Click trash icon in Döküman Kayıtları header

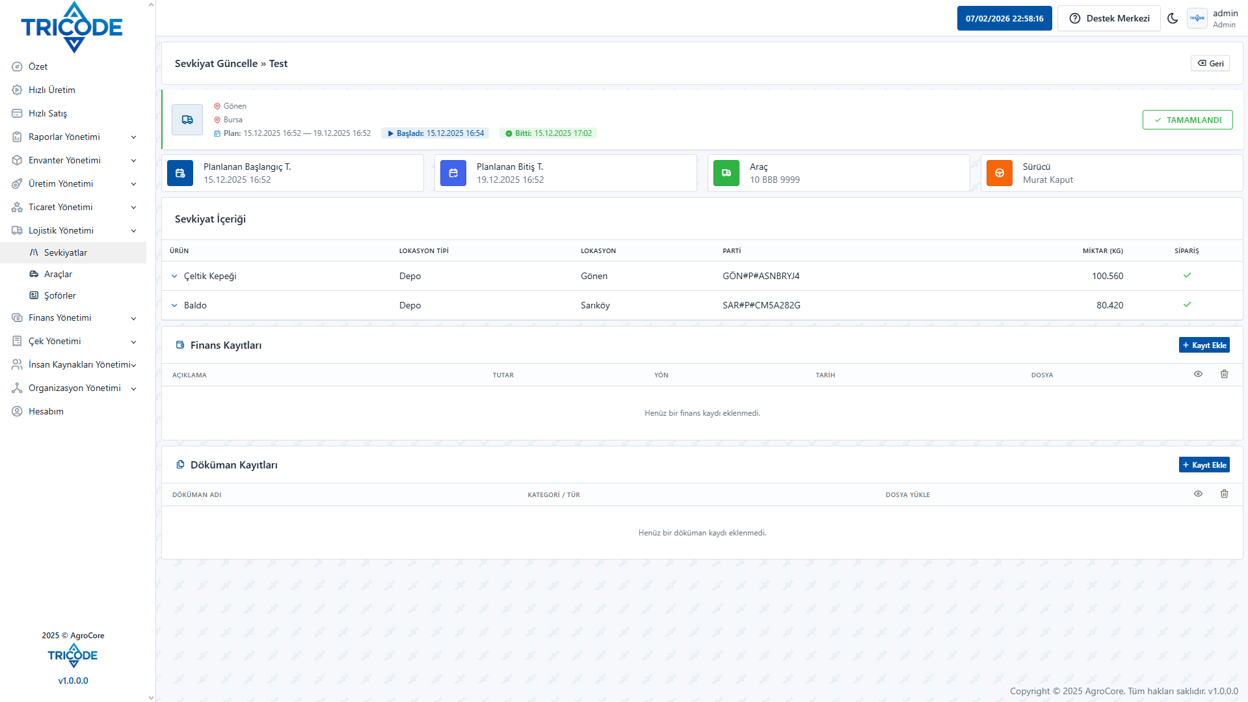click(1224, 494)
